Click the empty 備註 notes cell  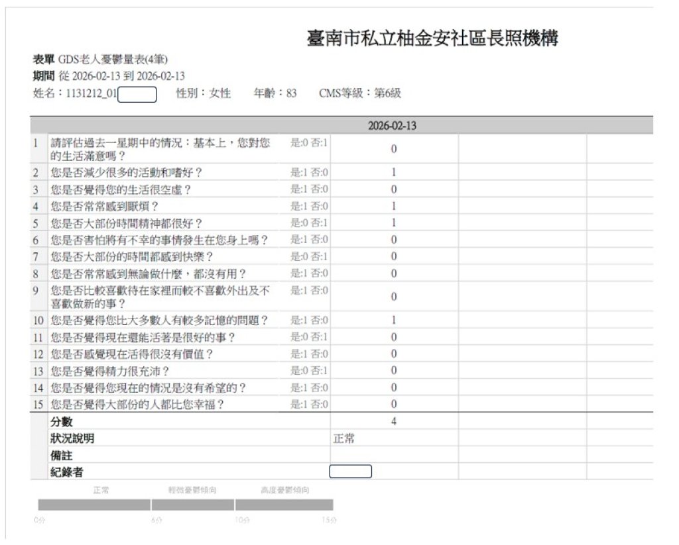pyautogui.click(x=394, y=455)
